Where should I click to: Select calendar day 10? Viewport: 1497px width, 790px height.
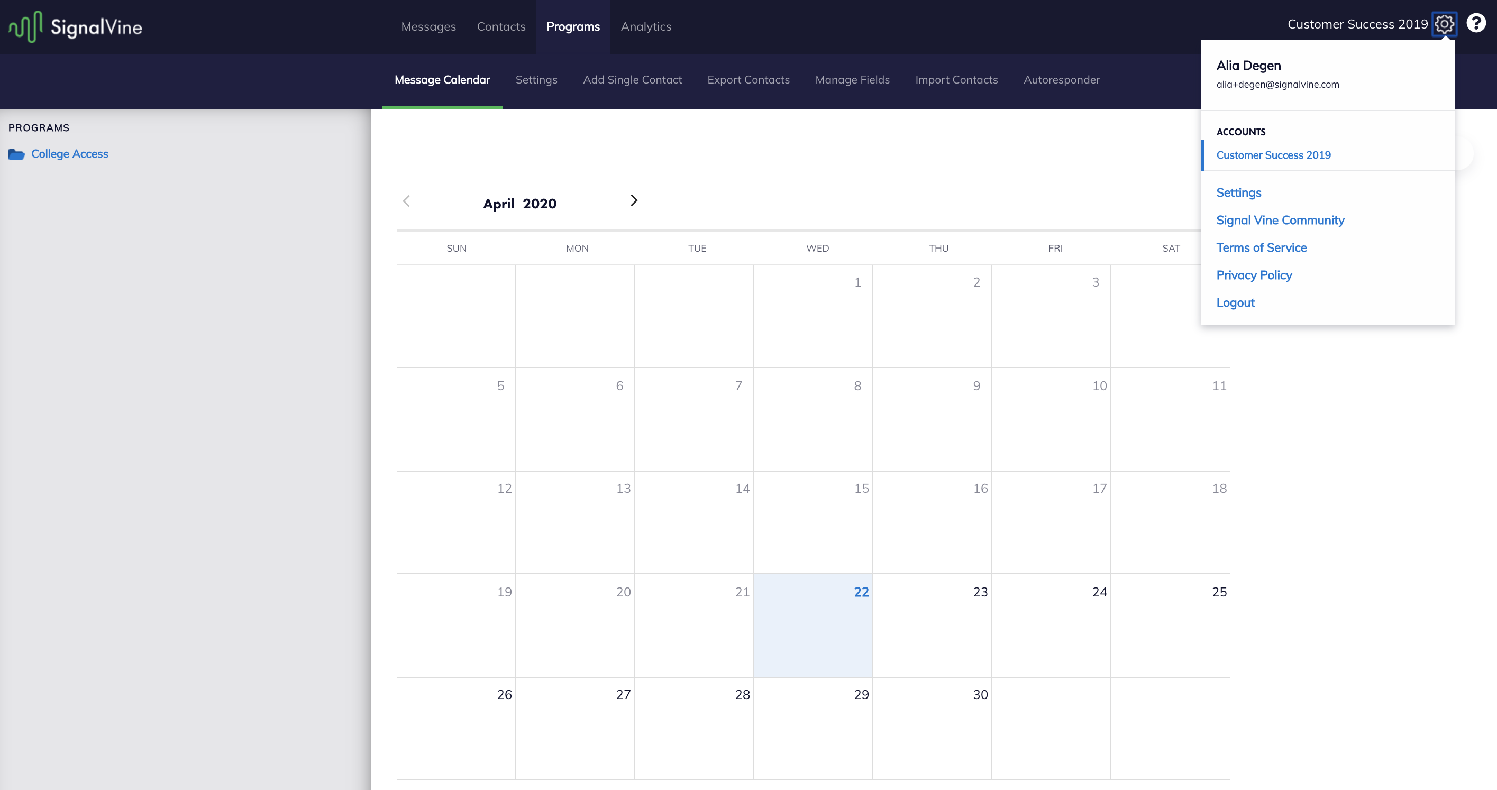[1051, 419]
